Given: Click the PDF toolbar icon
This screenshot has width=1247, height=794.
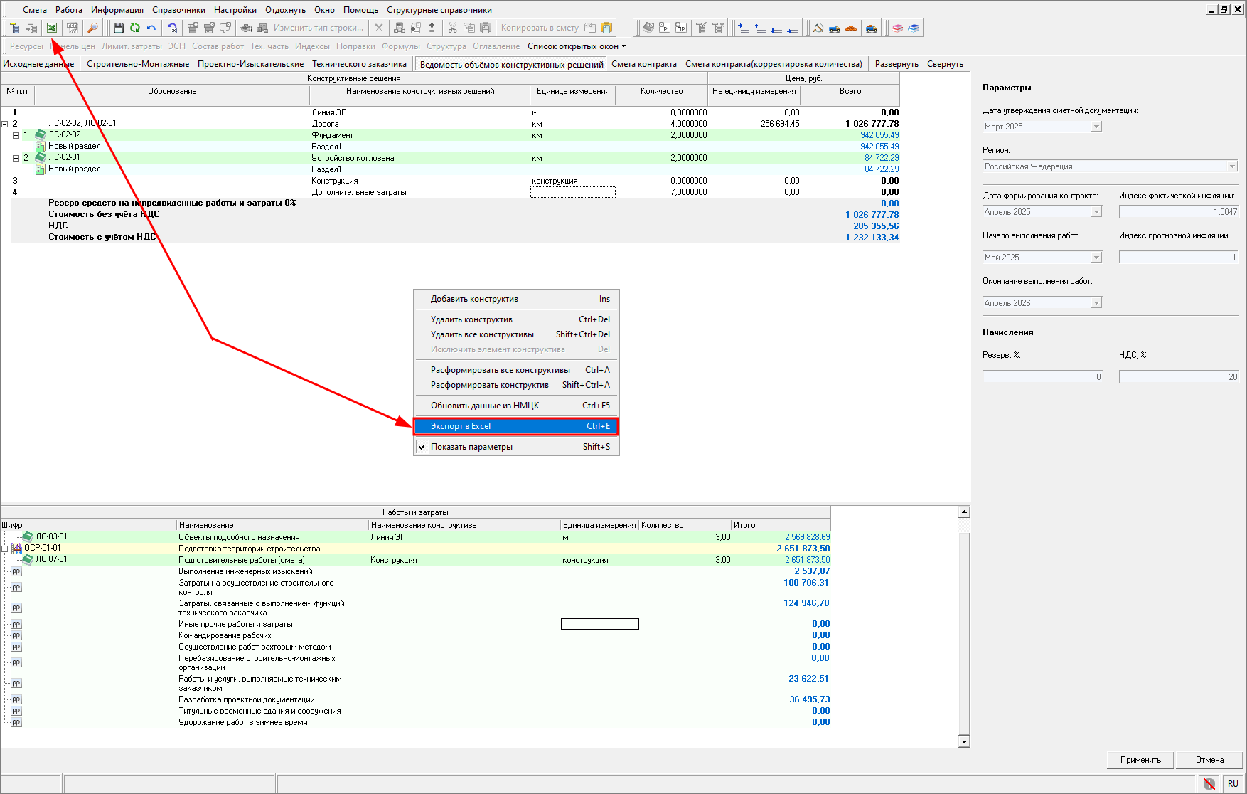Looking at the screenshot, I should point(73,28).
